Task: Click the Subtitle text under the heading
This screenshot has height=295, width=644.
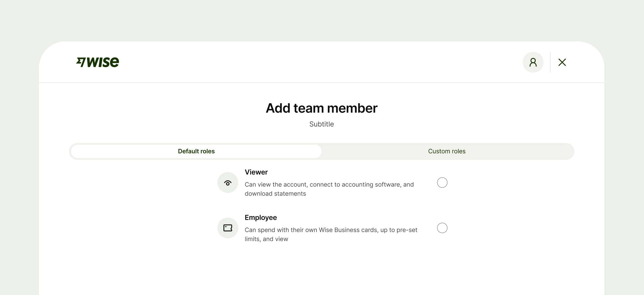Action: [321, 124]
